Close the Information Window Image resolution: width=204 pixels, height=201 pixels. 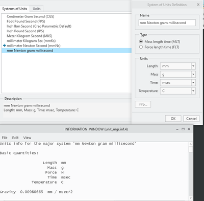click(x=189, y=129)
